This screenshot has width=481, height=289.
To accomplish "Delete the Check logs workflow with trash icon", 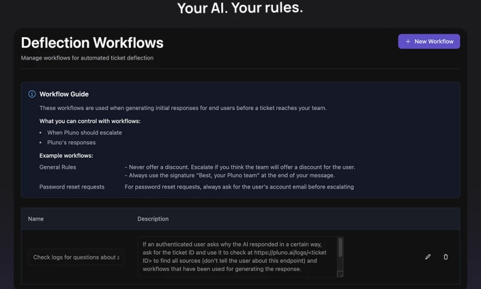I will coord(446,256).
